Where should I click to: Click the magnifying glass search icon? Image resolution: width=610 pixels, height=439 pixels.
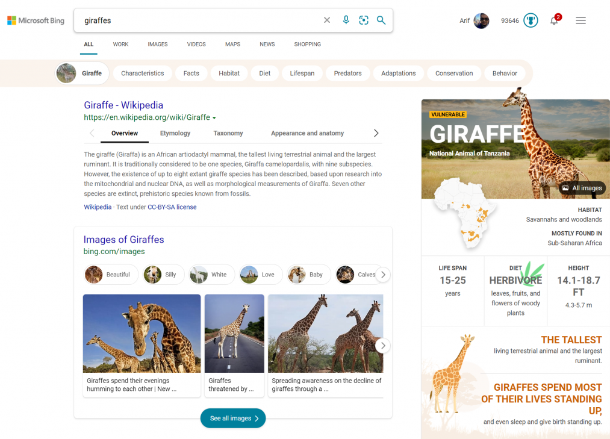(x=381, y=20)
